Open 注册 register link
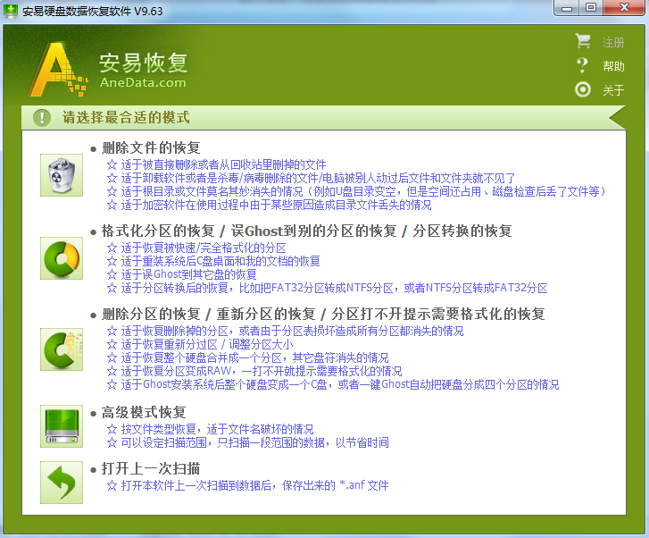This screenshot has width=649, height=538. pyautogui.click(x=613, y=42)
